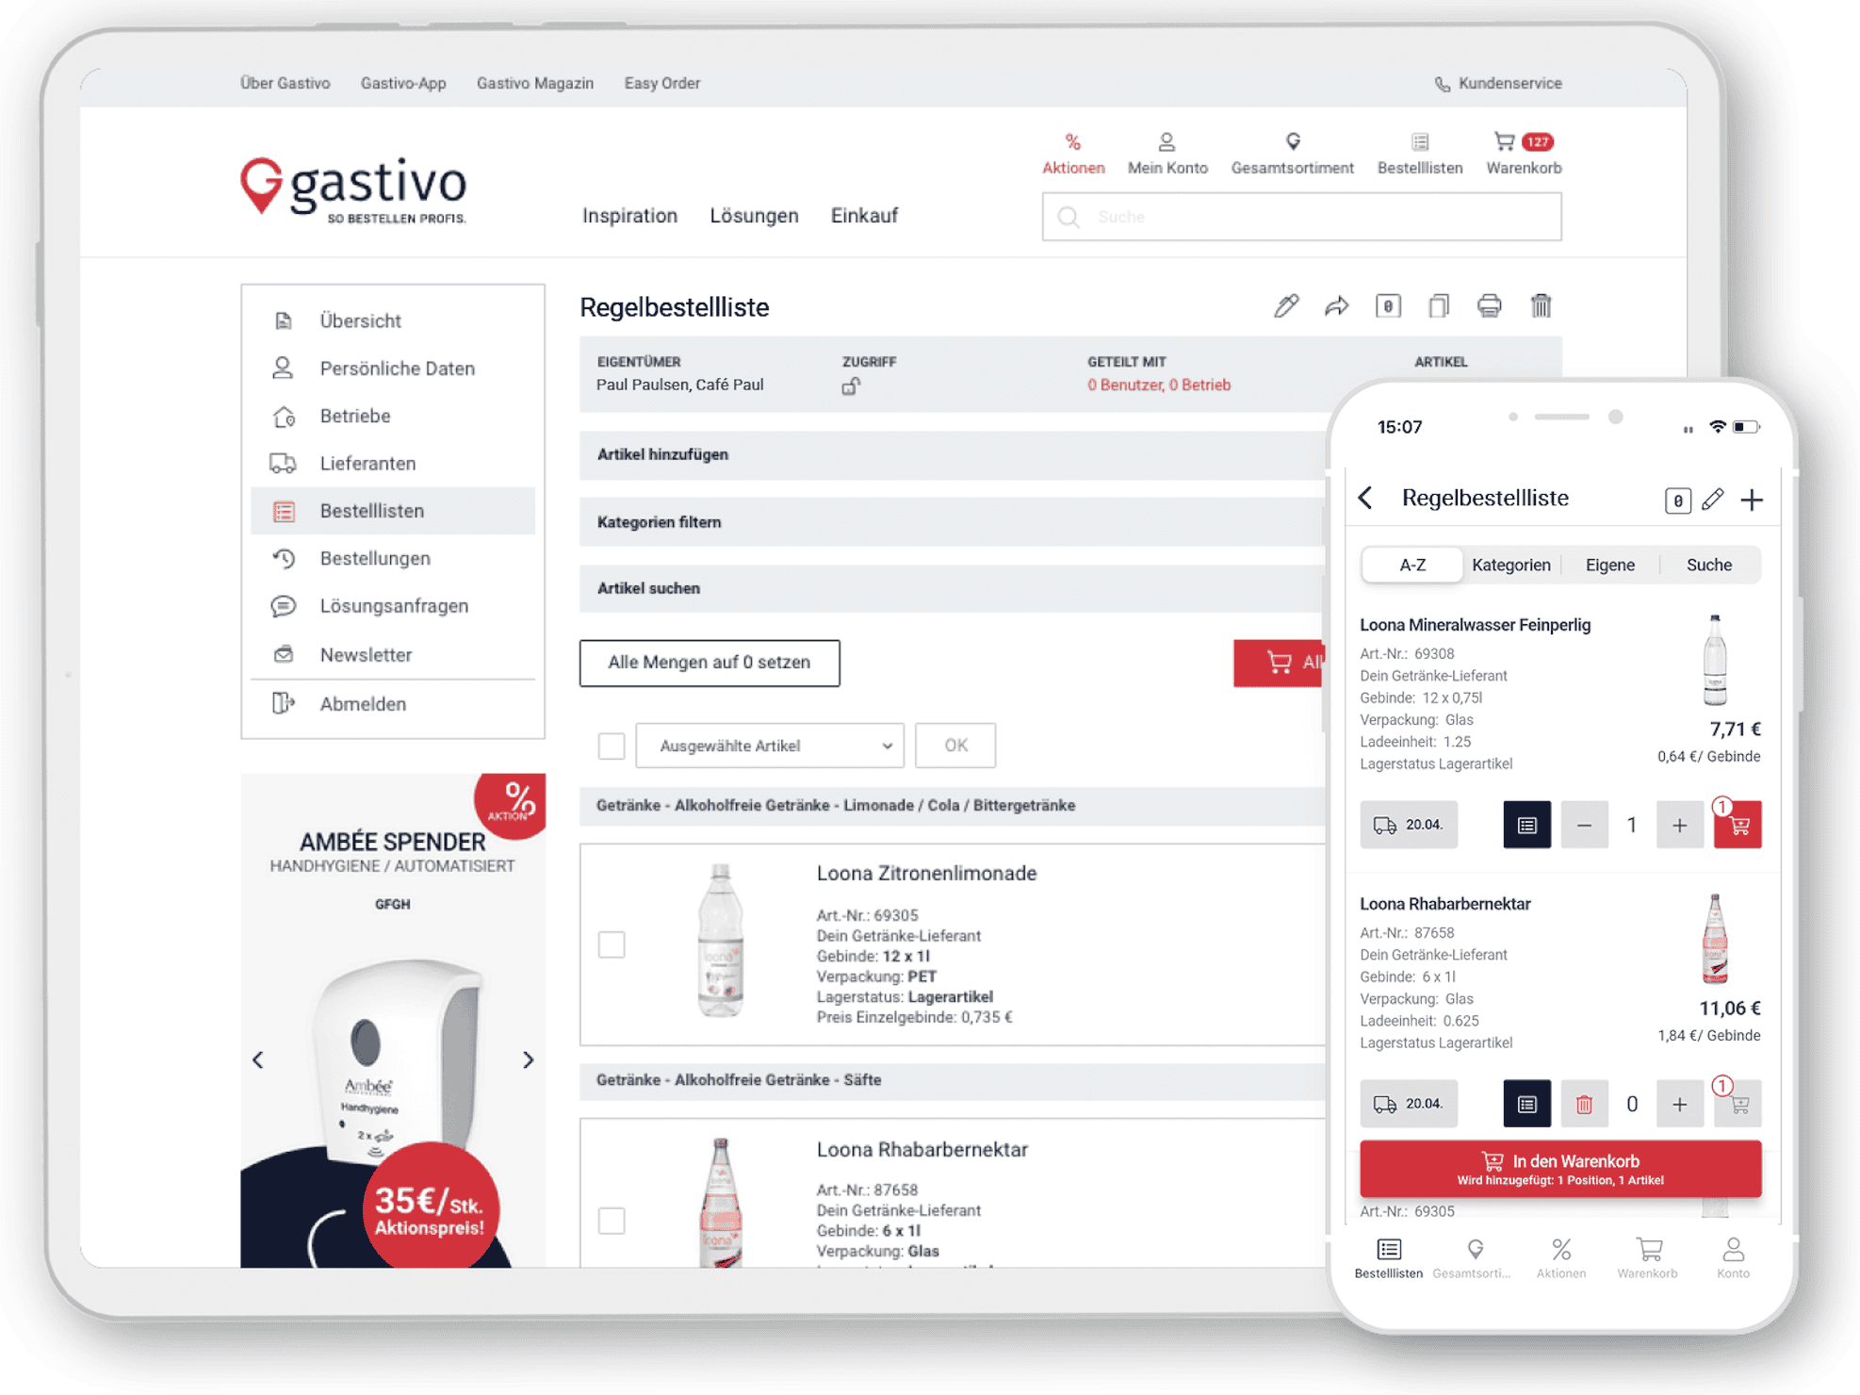This screenshot has height=1395, width=1860.
Task: Tap Gesamtsorti... in phone bottom bar
Action: tap(1473, 1258)
